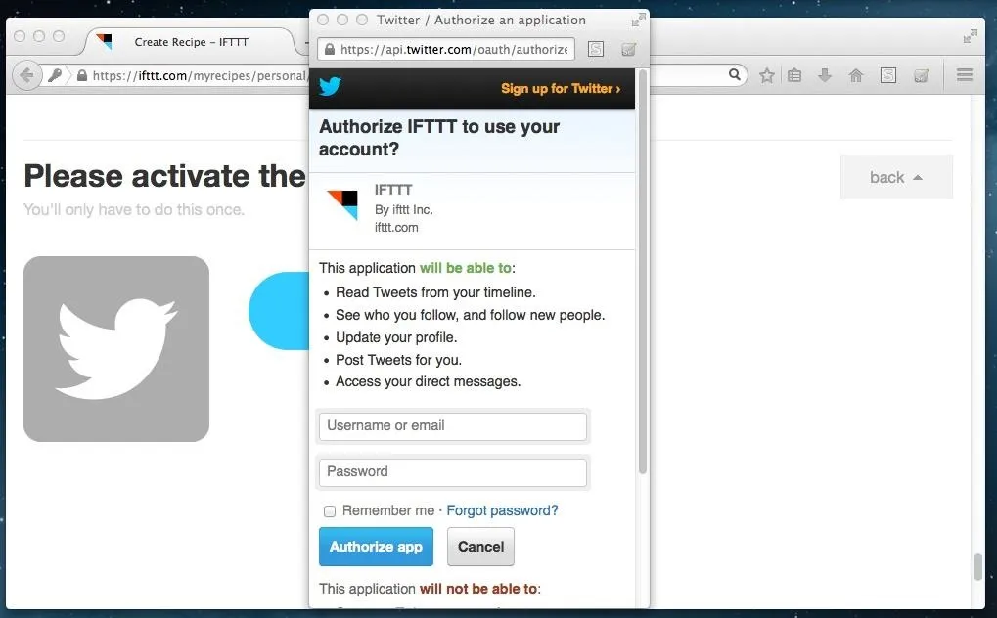Click the main browser page scrollbar thumb
Viewport: 997px width, 618px height.
(x=978, y=567)
